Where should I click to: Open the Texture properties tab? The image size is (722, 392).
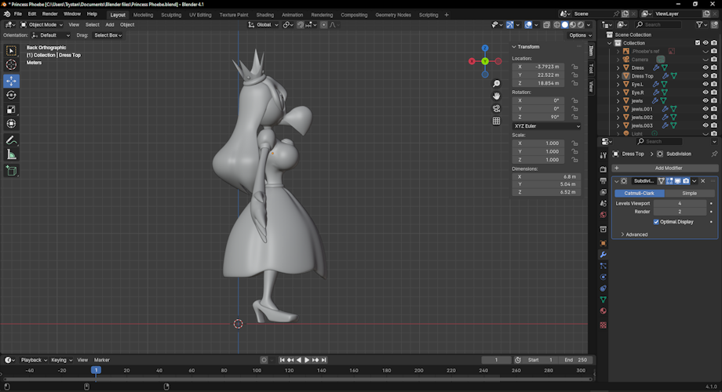pyautogui.click(x=603, y=325)
